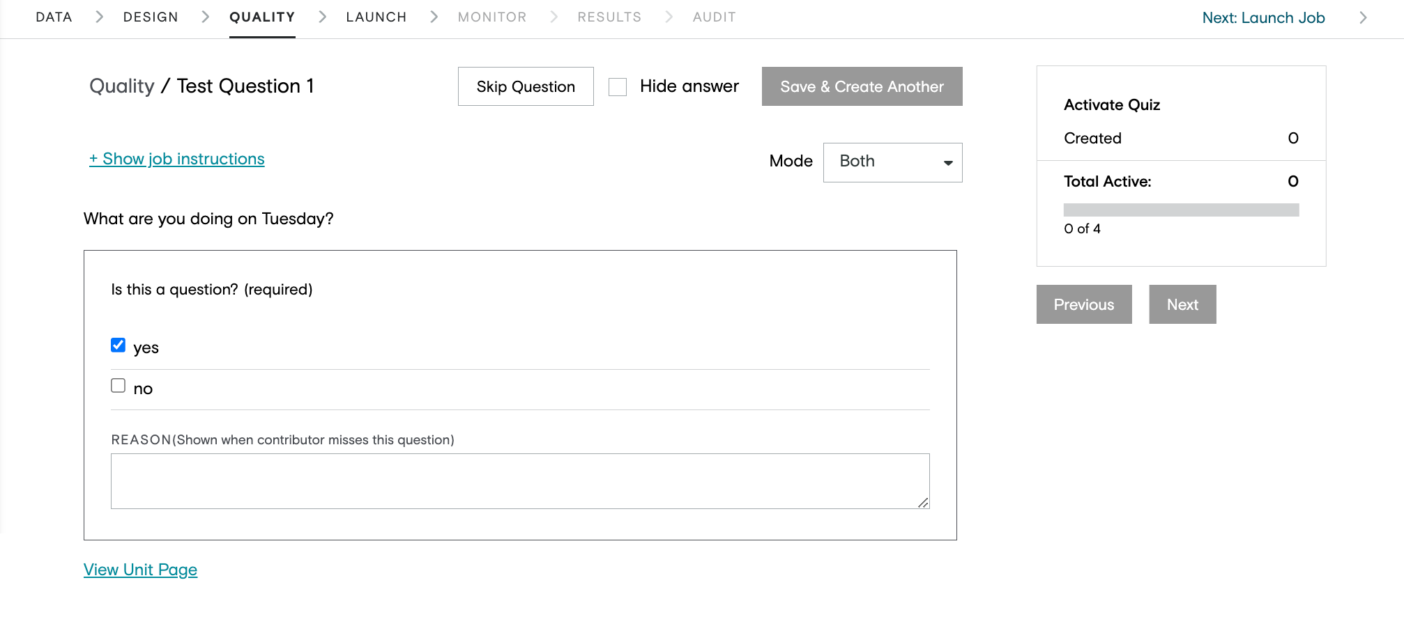The image size is (1404, 617).
Task: Focus the REASON text area
Action: [x=520, y=481]
